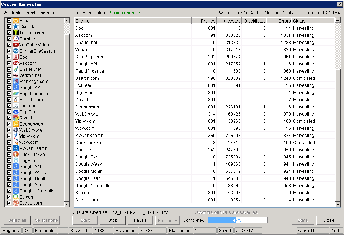Screen dimensions: 344x235
Task: Click the WebCrawler icon in engine list
Action: (15, 130)
